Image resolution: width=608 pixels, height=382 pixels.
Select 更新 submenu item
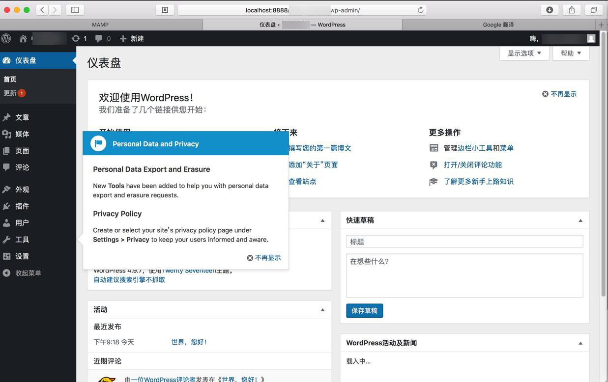click(x=14, y=93)
